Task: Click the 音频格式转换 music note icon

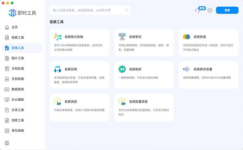Action: click(57, 37)
